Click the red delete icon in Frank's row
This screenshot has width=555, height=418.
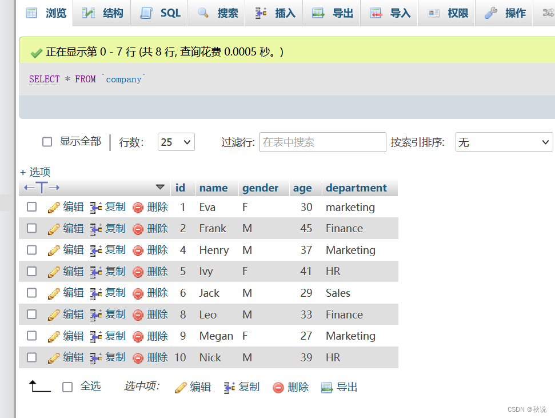138,229
